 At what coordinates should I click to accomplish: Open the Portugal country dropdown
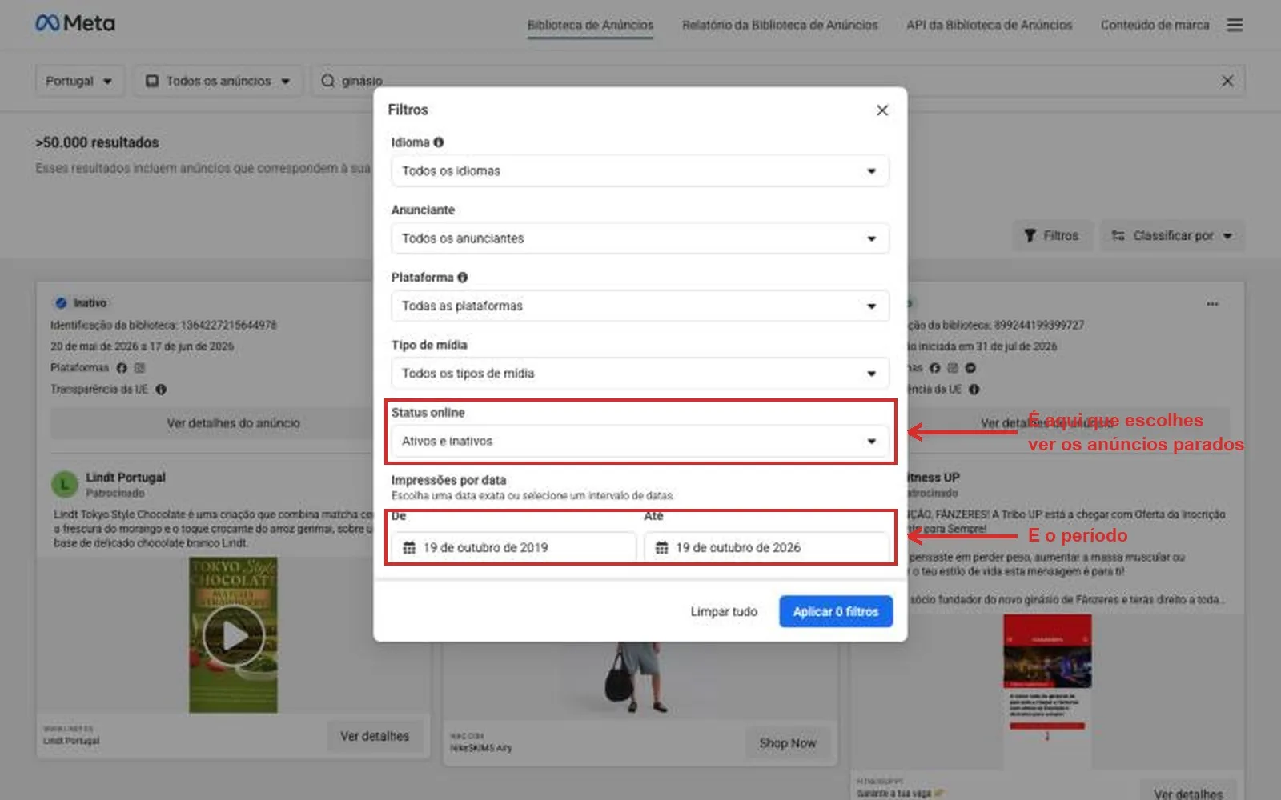[79, 81]
